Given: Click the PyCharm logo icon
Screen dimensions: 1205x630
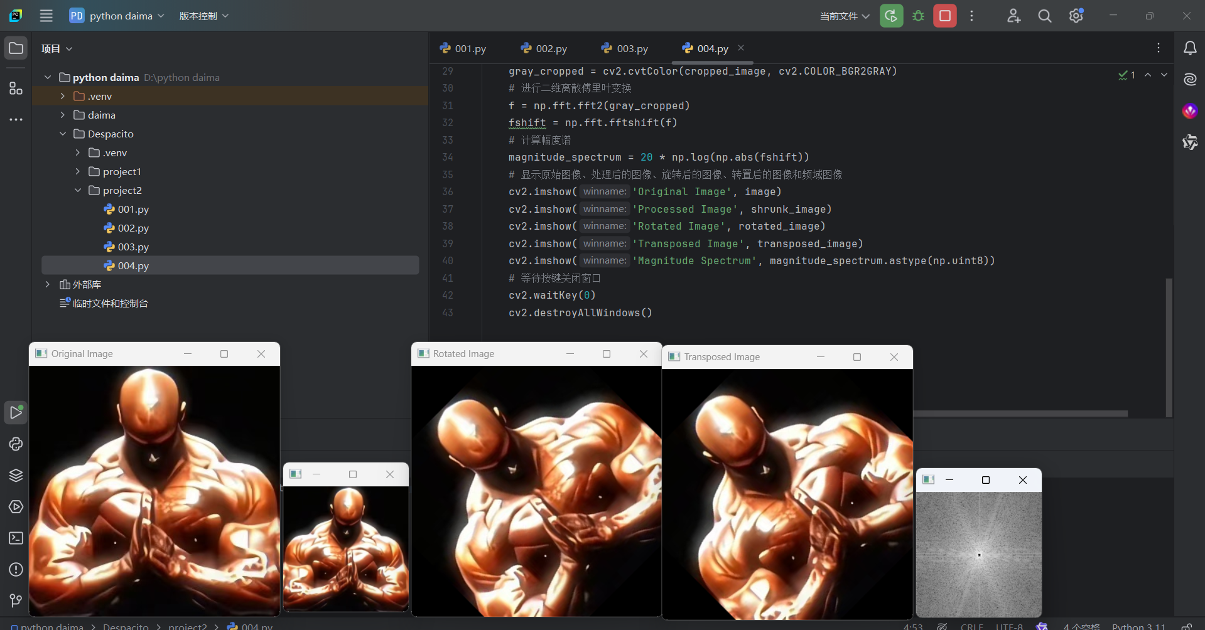Looking at the screenshot, I should [x=16, y=16].
